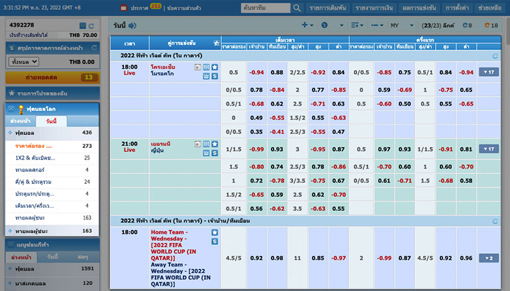
Task: Open the รายงานการเงิน top menu
Action: (x=374, y=8)
